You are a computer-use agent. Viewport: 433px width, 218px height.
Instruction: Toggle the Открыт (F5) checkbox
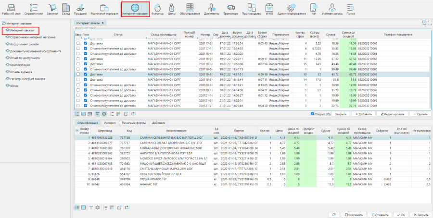pos(312,114)
